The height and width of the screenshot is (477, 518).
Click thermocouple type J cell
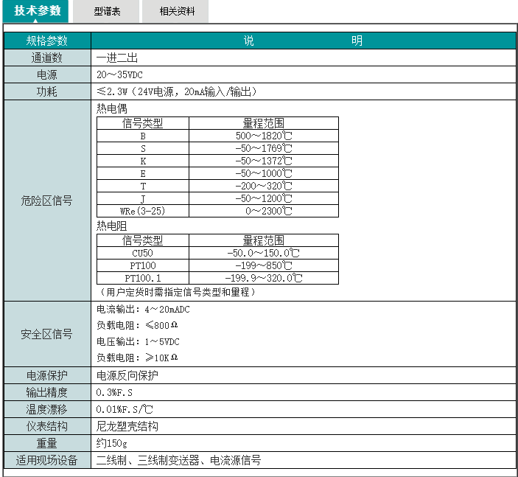coord(143,198)
